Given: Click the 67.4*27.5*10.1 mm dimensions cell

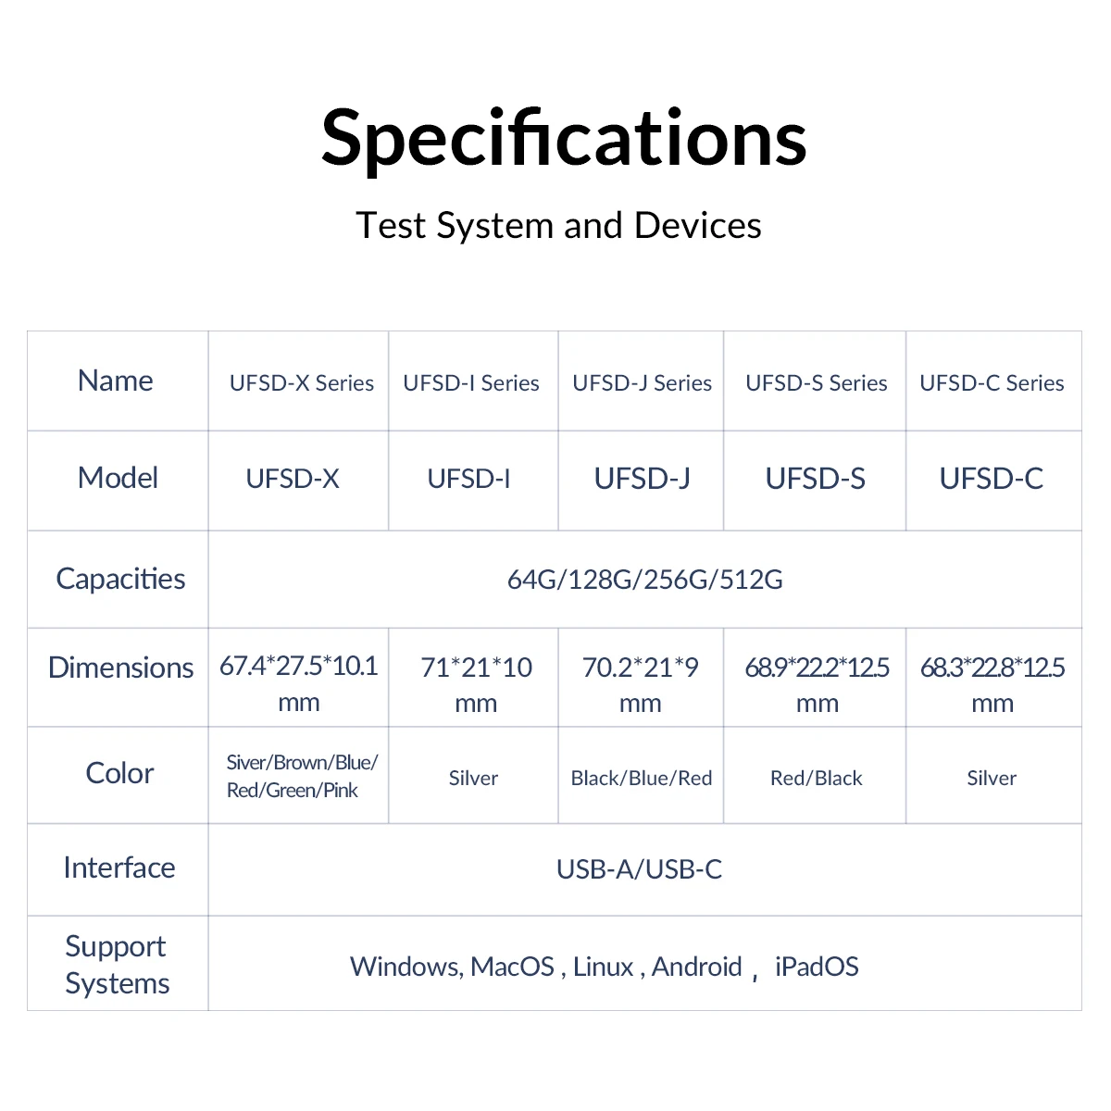Looking at the screenshot, I should (x=298, y=683).
